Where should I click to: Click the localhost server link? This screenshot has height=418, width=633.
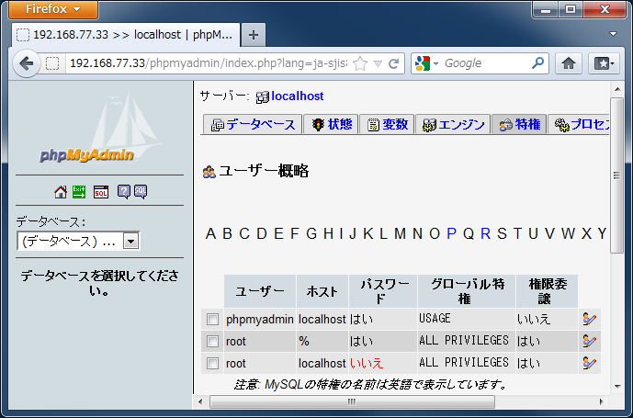(x=298, y=96)
